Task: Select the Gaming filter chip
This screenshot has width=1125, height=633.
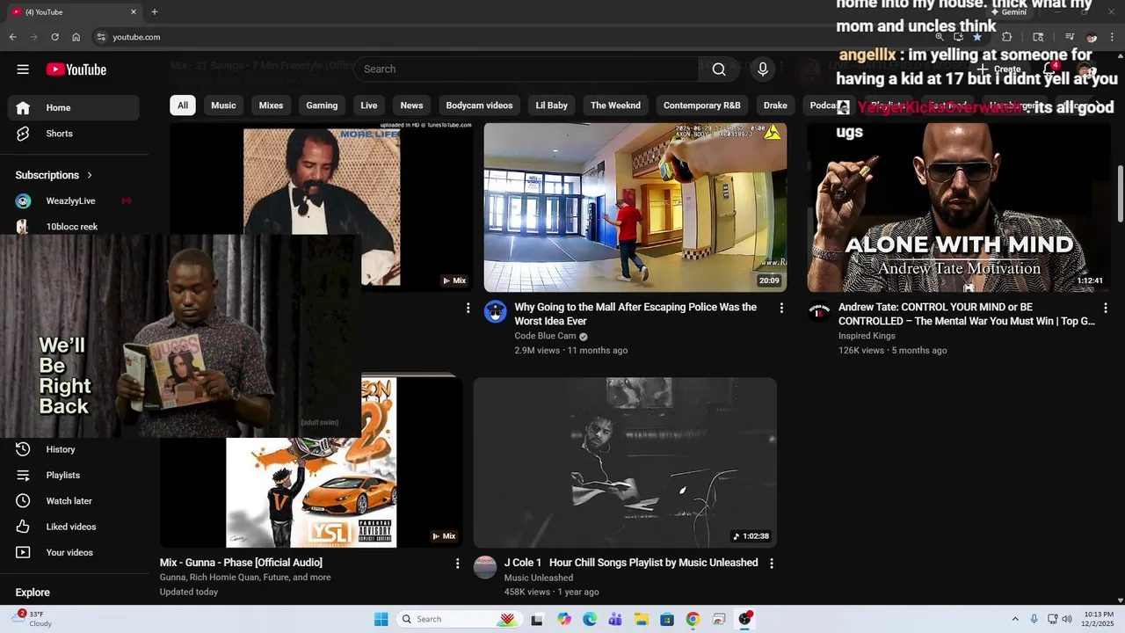Action: pyautogui.click(x=322, y=105)
